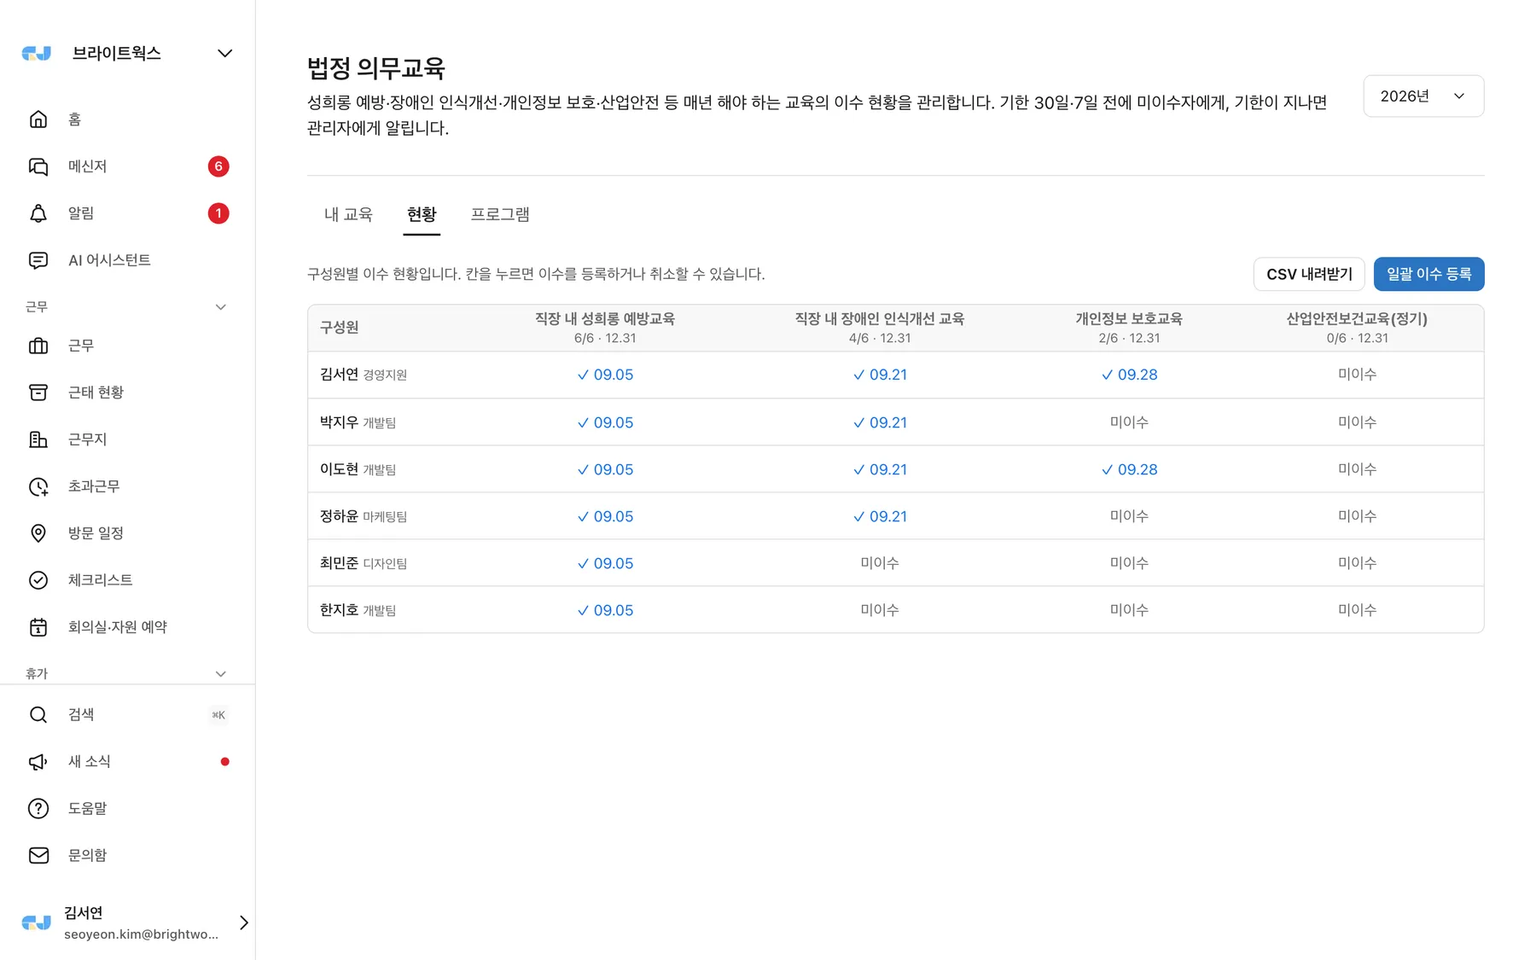The image size is (1536, 960).
Task: Click the 김서연 경영지원 member name
Action: [x=364, y=375]
